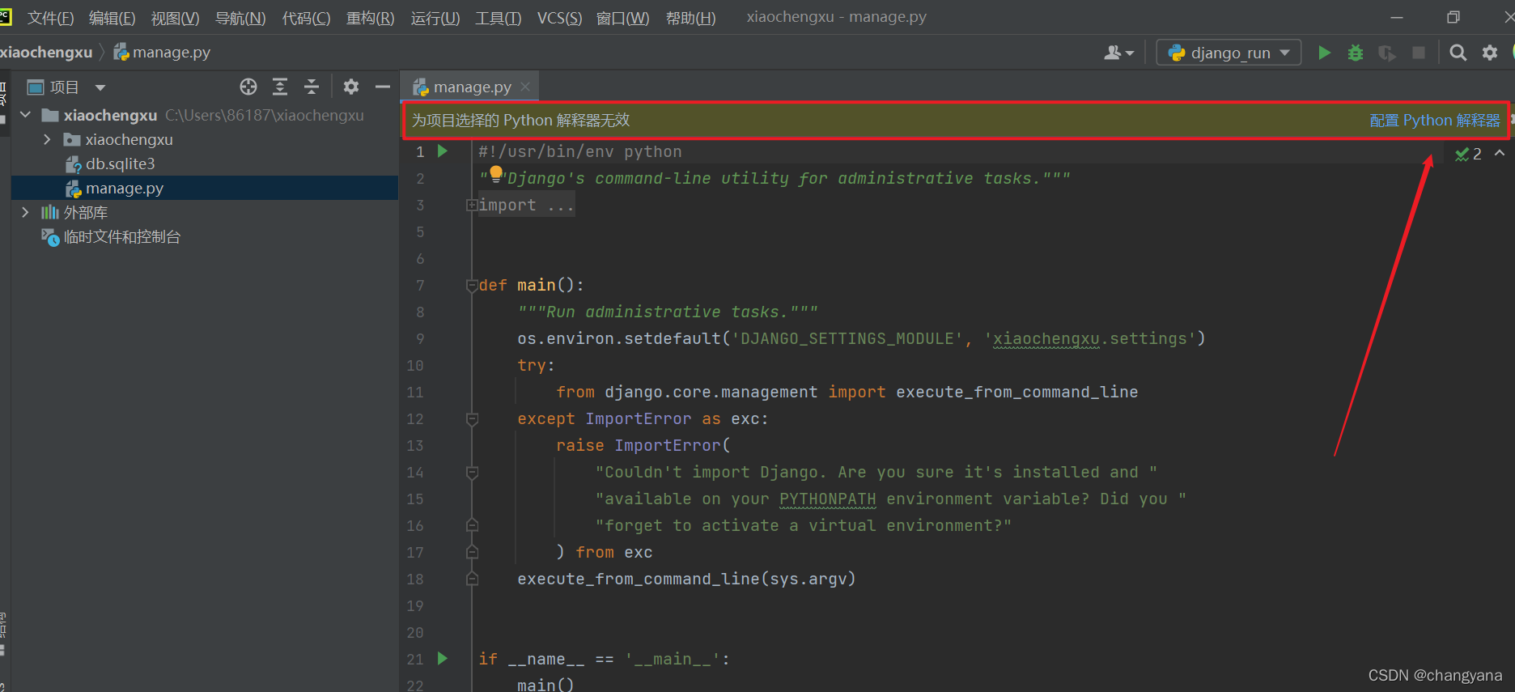Click the inspections checkmark widget showing 2
Screen dimensions: 1515x692
pyautogui.click(x=1468, y=154)
